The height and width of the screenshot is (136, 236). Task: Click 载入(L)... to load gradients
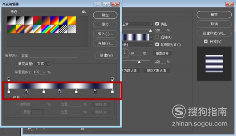click(x=105, y=34)
